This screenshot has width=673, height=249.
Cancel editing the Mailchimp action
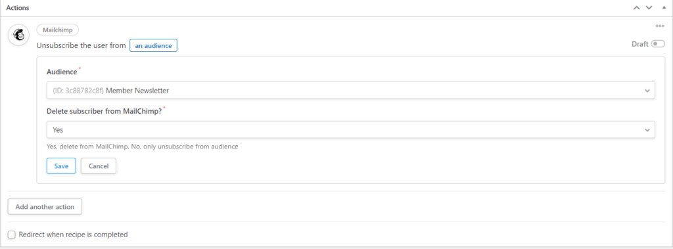pyautogui.click(x=99, y=166)
